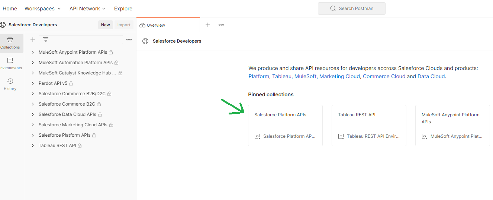Screen dimensions: 493x200
Task: Click the plus icon to create a collection
Action: 33,40
